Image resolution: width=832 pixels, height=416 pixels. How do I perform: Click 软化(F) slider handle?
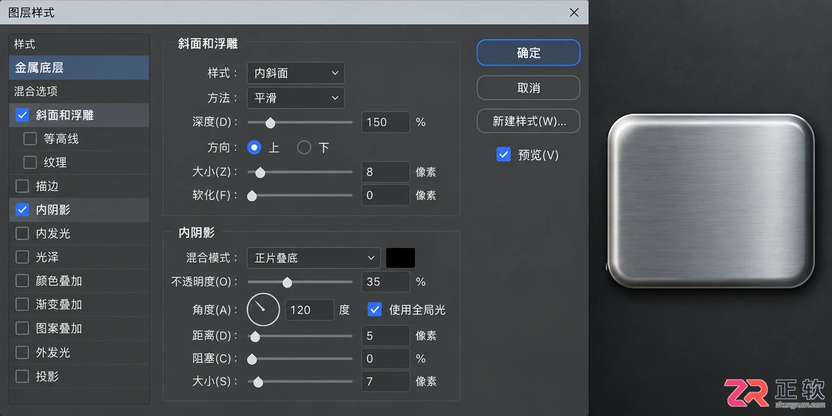pyautogui.click(x=252, y=196)
